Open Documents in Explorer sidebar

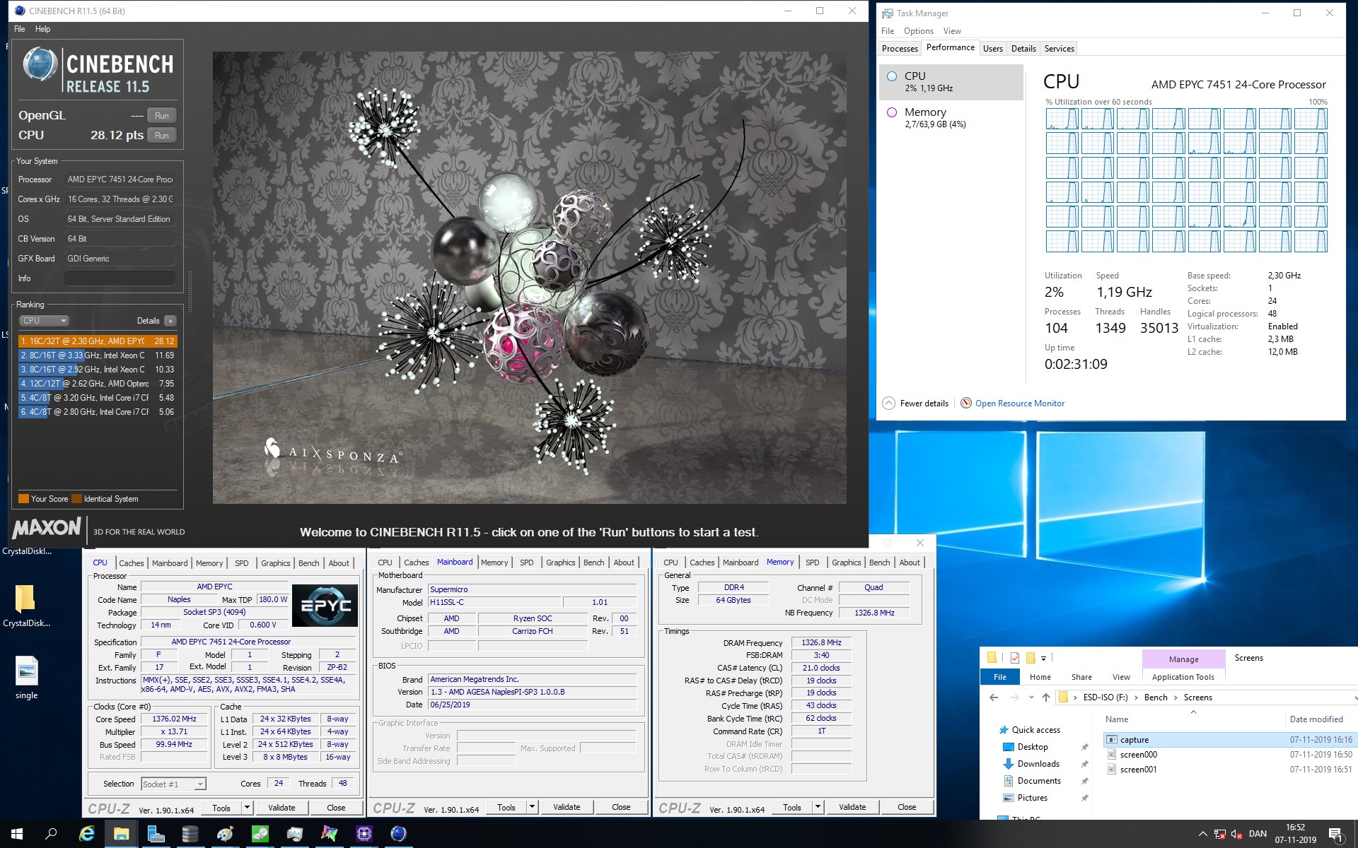point(1039,781)
